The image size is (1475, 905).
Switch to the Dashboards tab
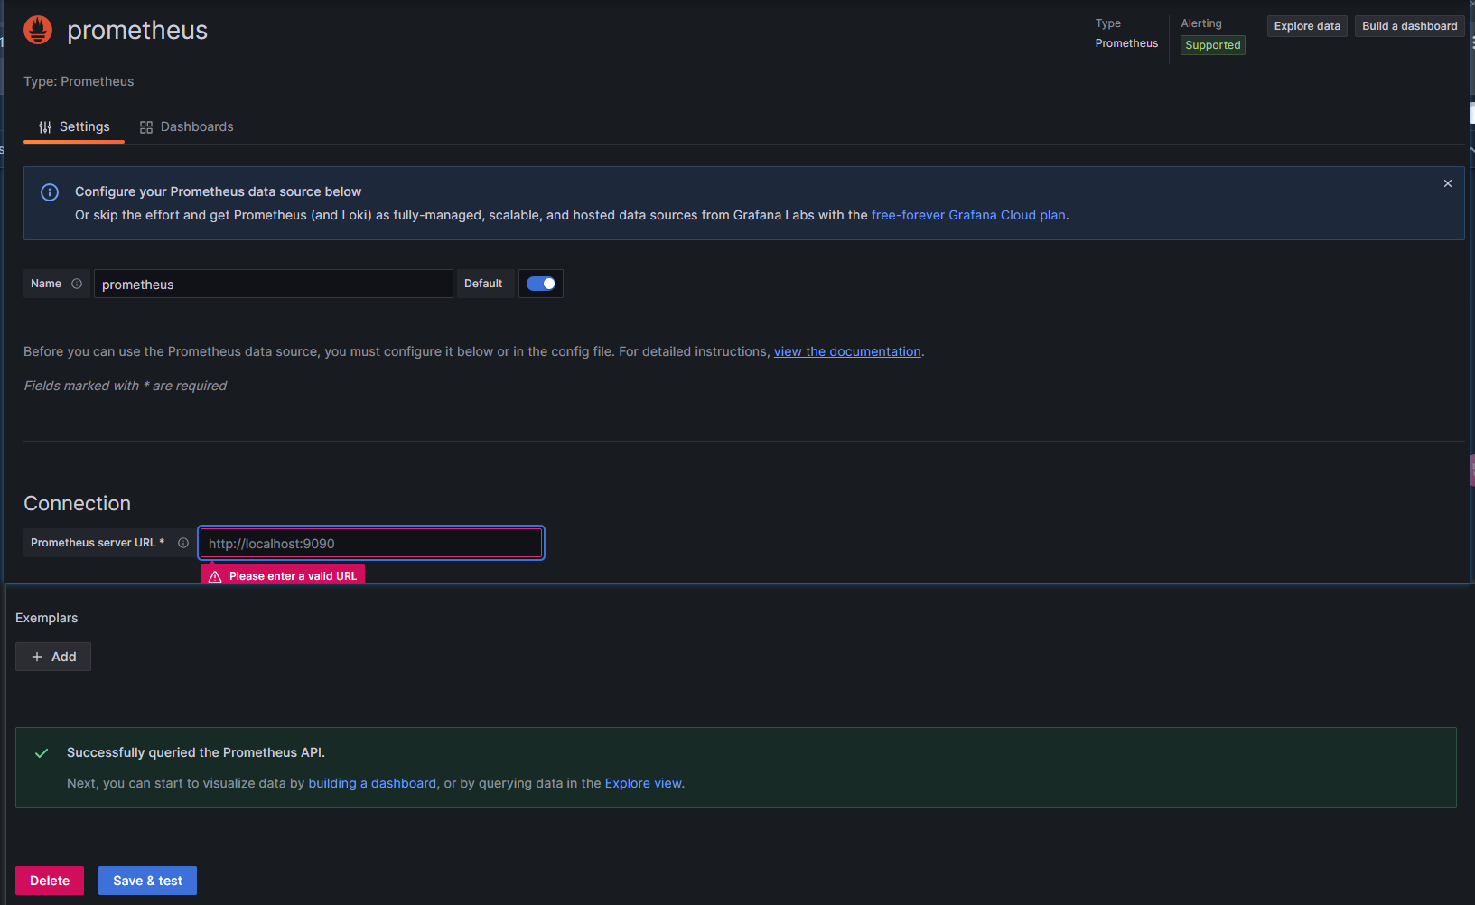tap(186, 126)
